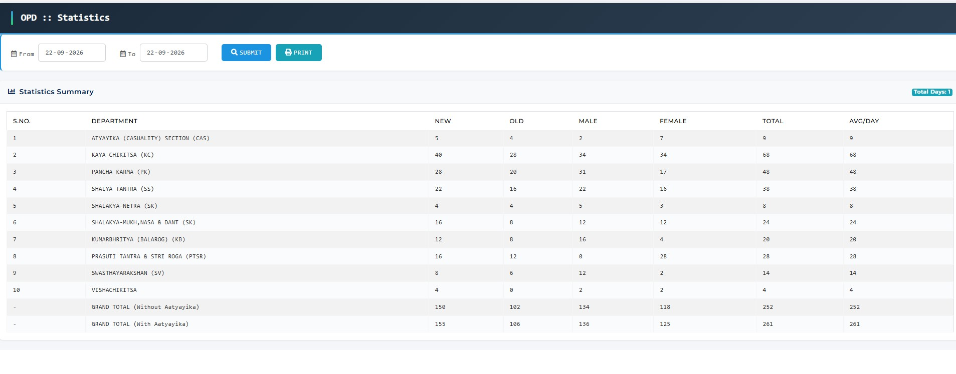Click the MALE column header

pos(588,121)
